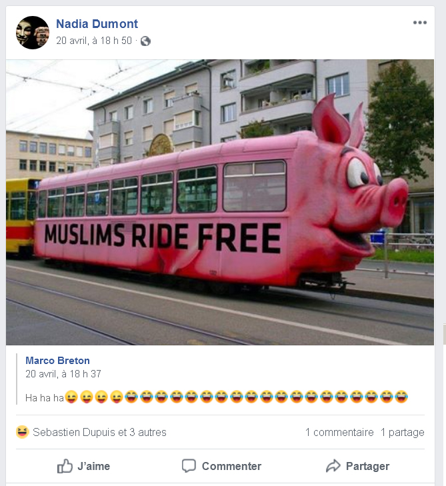Open the post timestamp 20 avril, à 18 h 50
446x486 pixels.
[x=94, y=41]
